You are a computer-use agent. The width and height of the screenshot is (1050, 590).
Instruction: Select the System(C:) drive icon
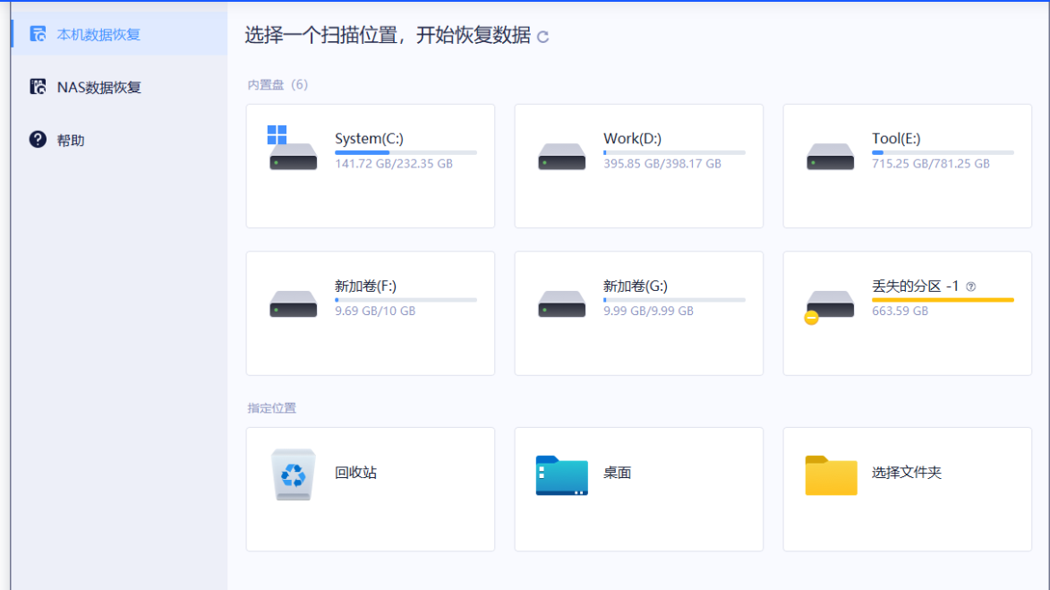[x=293, y=148]
